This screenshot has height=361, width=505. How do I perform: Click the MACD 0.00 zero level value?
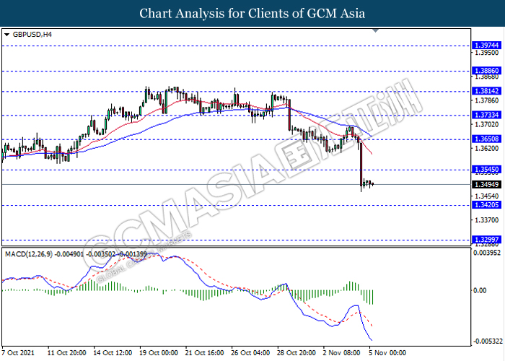pyautogui.click(x=480, y=290)
